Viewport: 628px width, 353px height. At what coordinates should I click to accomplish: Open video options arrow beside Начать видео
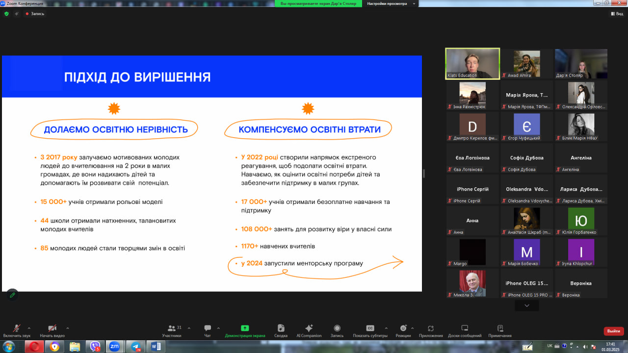coord(67,328)
